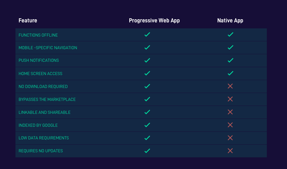This screenshot has width=287, height=169.
Task: Click Native App red X for No Download Required
Action: (230, 86)
